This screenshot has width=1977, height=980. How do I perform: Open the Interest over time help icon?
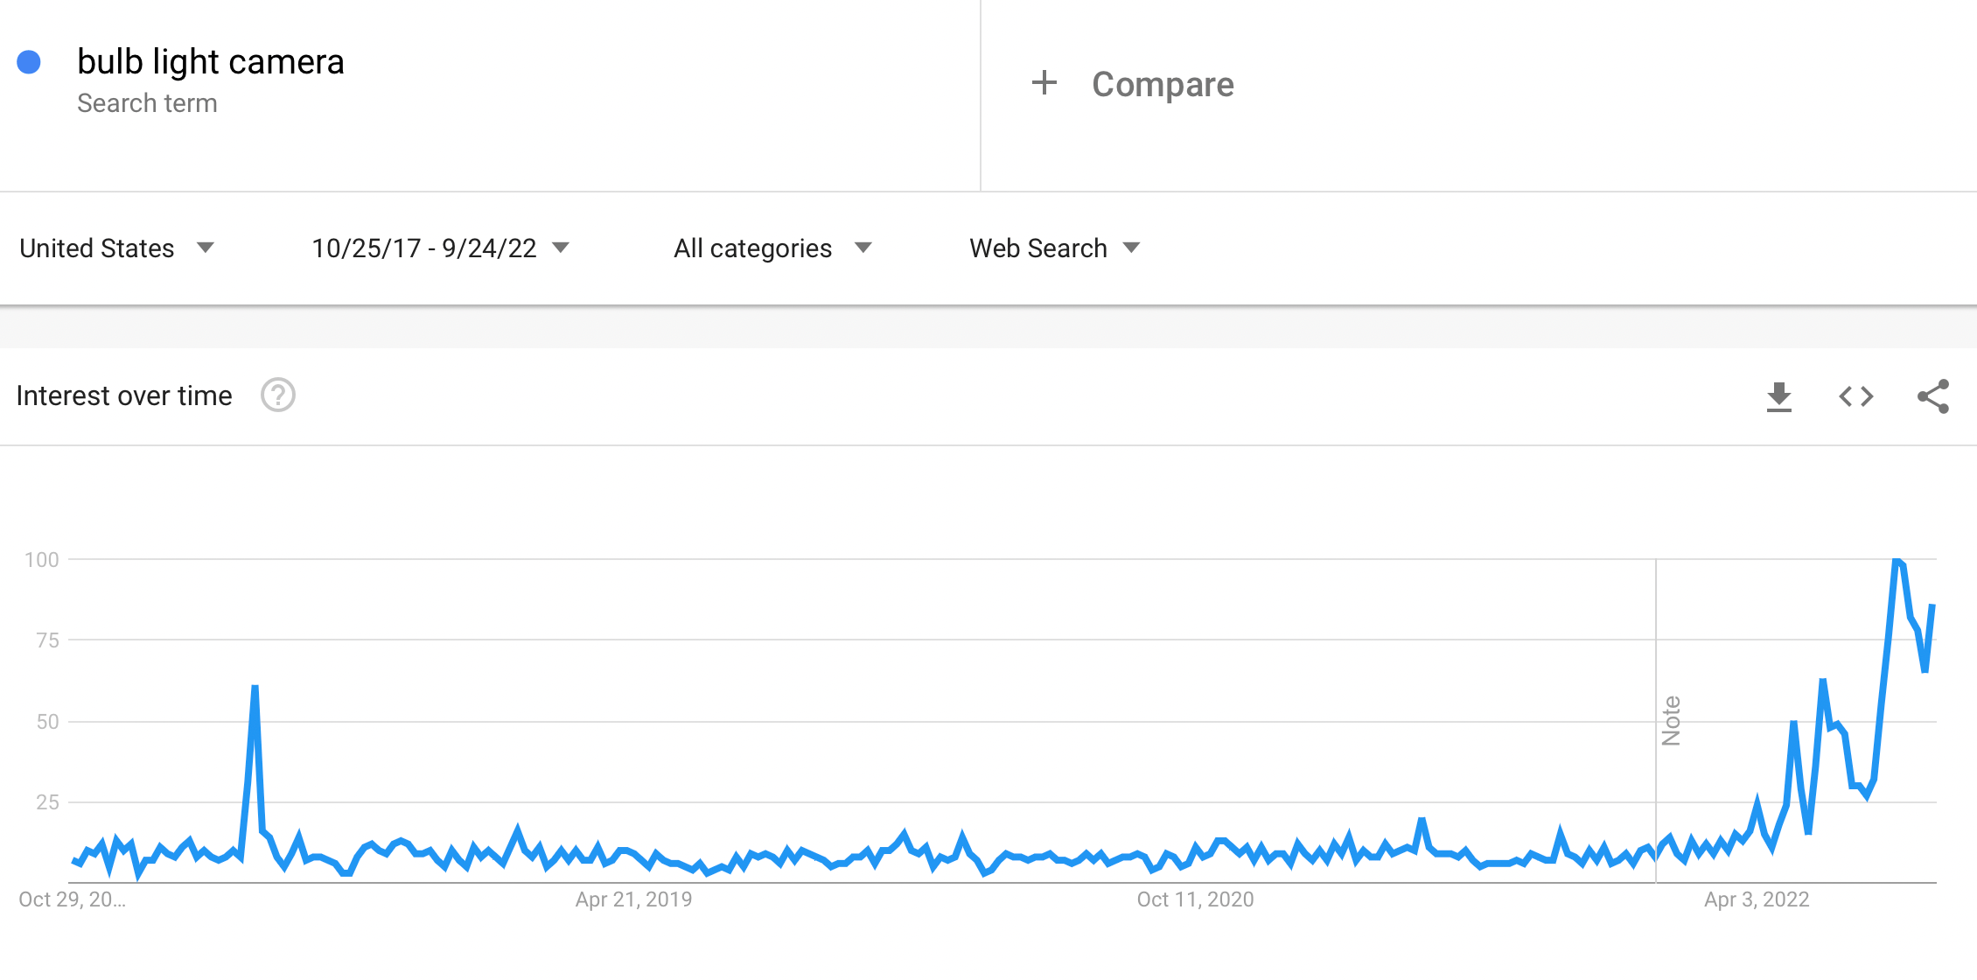tap(278, 395)
